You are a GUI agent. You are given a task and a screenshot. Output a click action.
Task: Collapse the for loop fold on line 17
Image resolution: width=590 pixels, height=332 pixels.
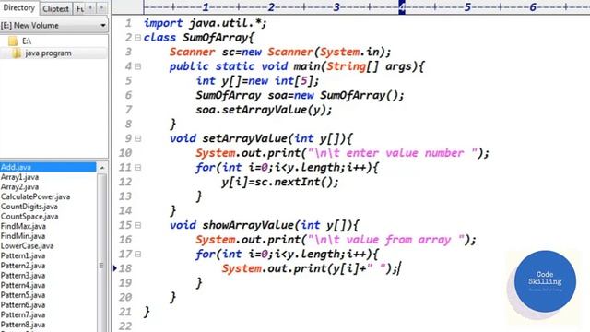tap(137, 255)
